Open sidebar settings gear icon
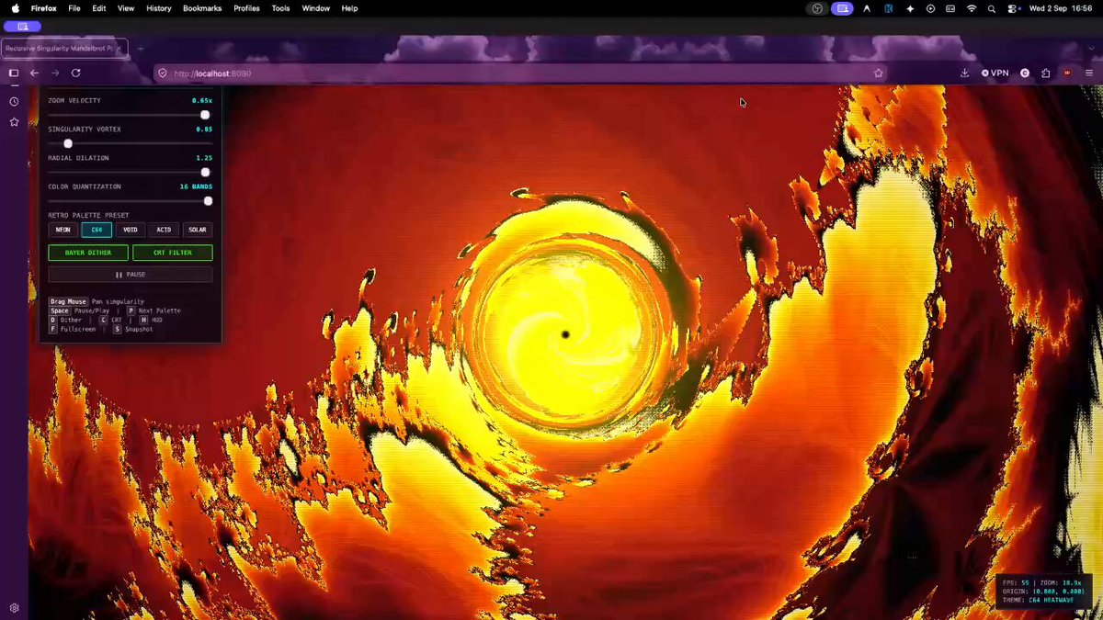1103x620 pixels. pyautogui.click(x=14, y=607)
